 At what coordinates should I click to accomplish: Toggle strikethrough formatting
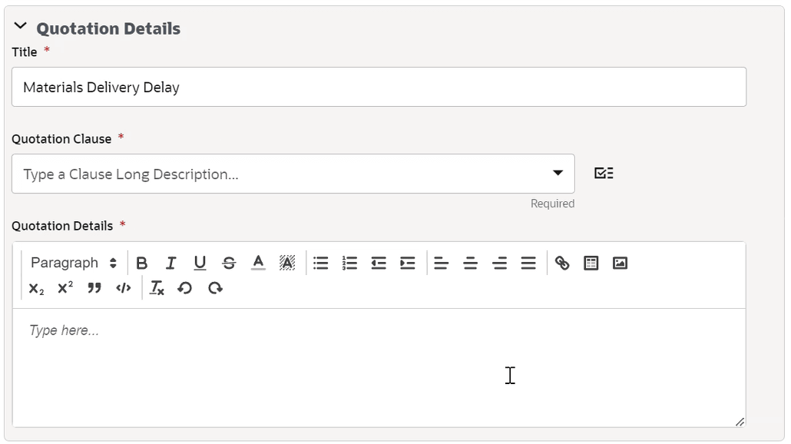point(229,263)
